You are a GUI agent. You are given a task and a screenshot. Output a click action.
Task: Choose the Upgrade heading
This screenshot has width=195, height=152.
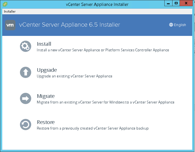pos(47,70)
